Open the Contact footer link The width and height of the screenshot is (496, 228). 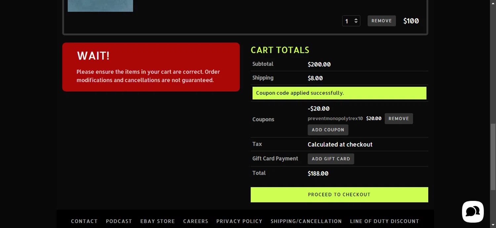[x=84, y=221]
